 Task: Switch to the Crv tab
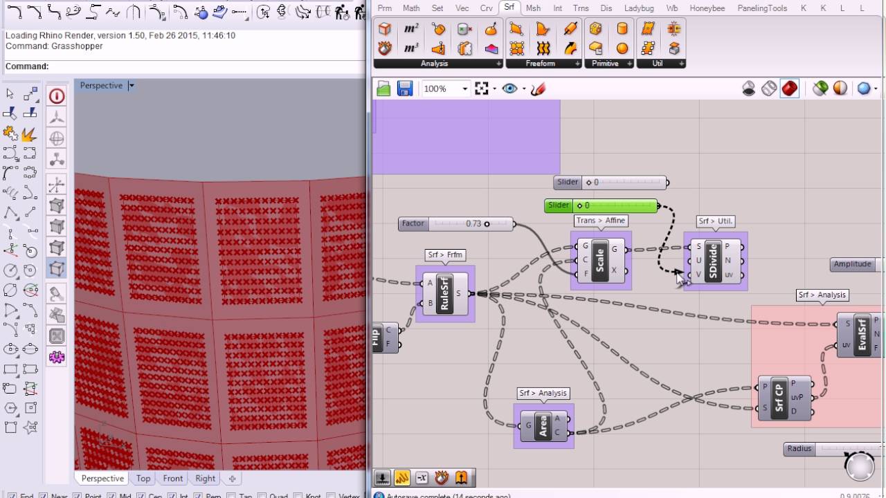coord(487,8)
